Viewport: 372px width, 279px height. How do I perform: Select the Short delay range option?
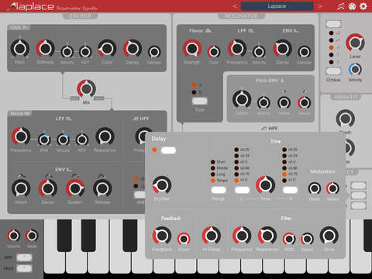(213, 162)
